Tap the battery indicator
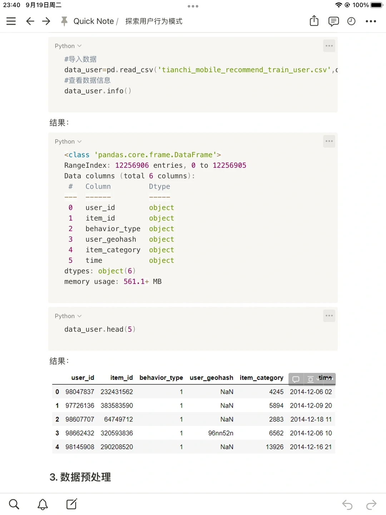The width and height of the screenshot is (386, 515). click(x=377, y=5)
